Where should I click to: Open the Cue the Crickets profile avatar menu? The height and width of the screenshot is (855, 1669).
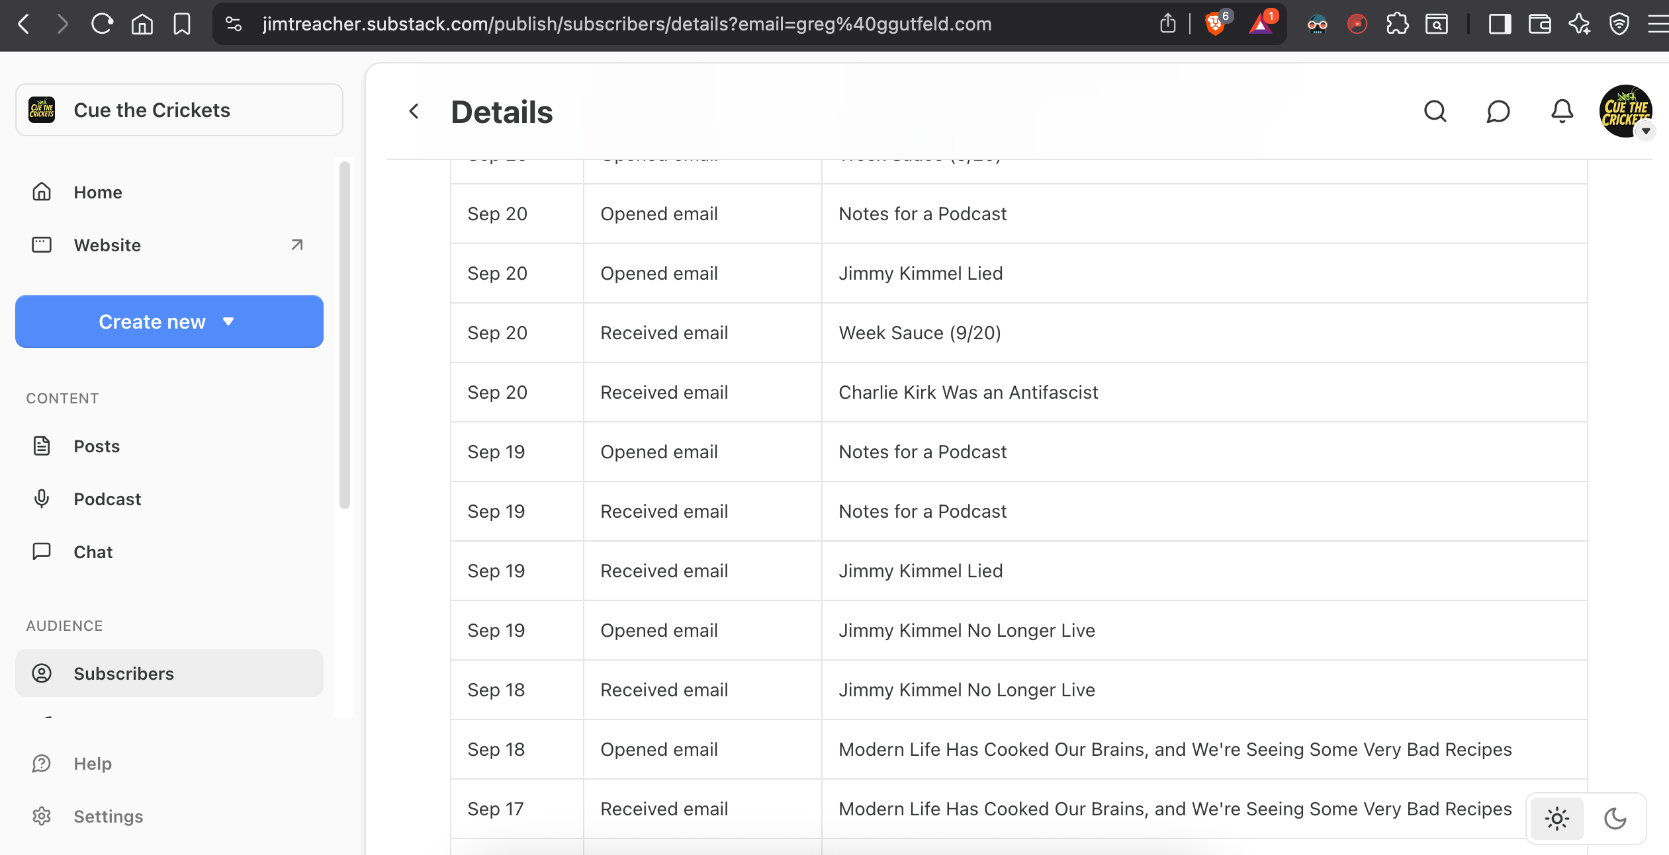[x=1625, y=111]
